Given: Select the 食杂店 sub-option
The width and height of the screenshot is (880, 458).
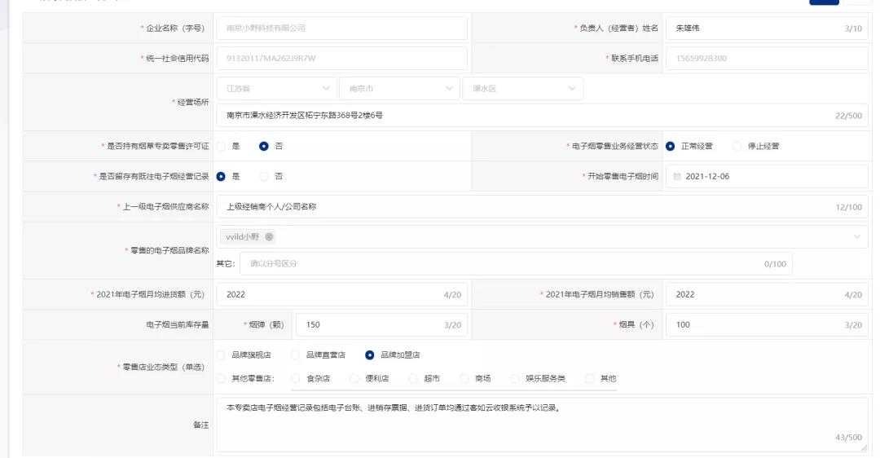Looking at the screenshot, I should 296,378.
